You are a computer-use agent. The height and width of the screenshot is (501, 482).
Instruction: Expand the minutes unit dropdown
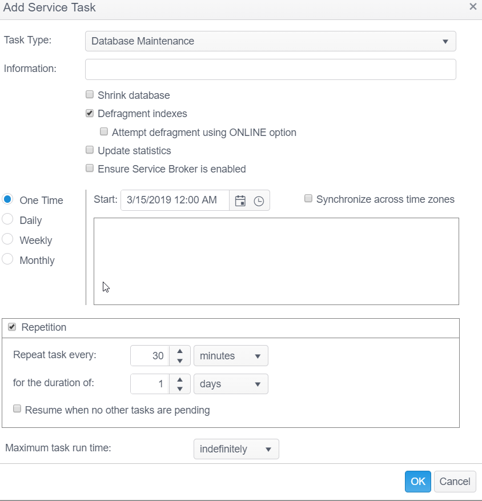pyautogui.click(x=231, y=356)
